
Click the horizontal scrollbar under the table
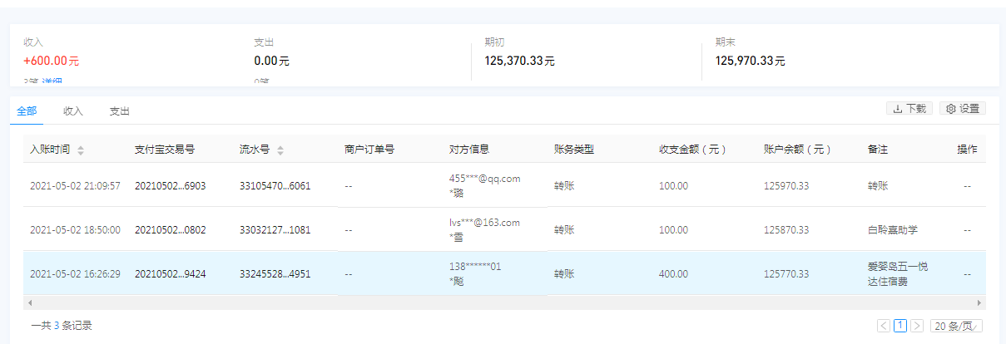[499, 303]
